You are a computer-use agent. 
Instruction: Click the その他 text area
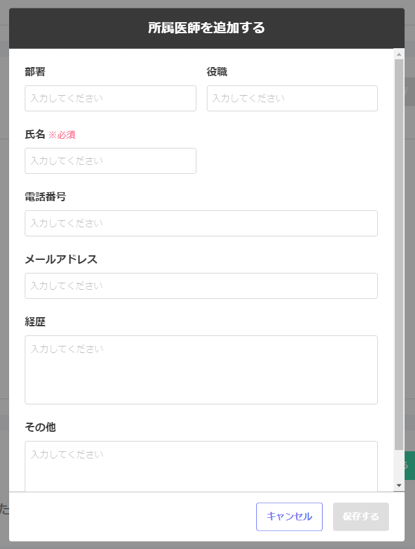click(202, 466)
